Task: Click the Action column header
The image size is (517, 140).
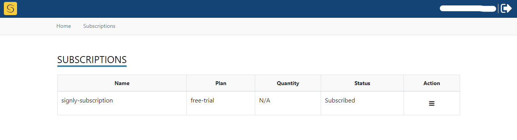Action: pyautogui.click(x=432, y=83)
